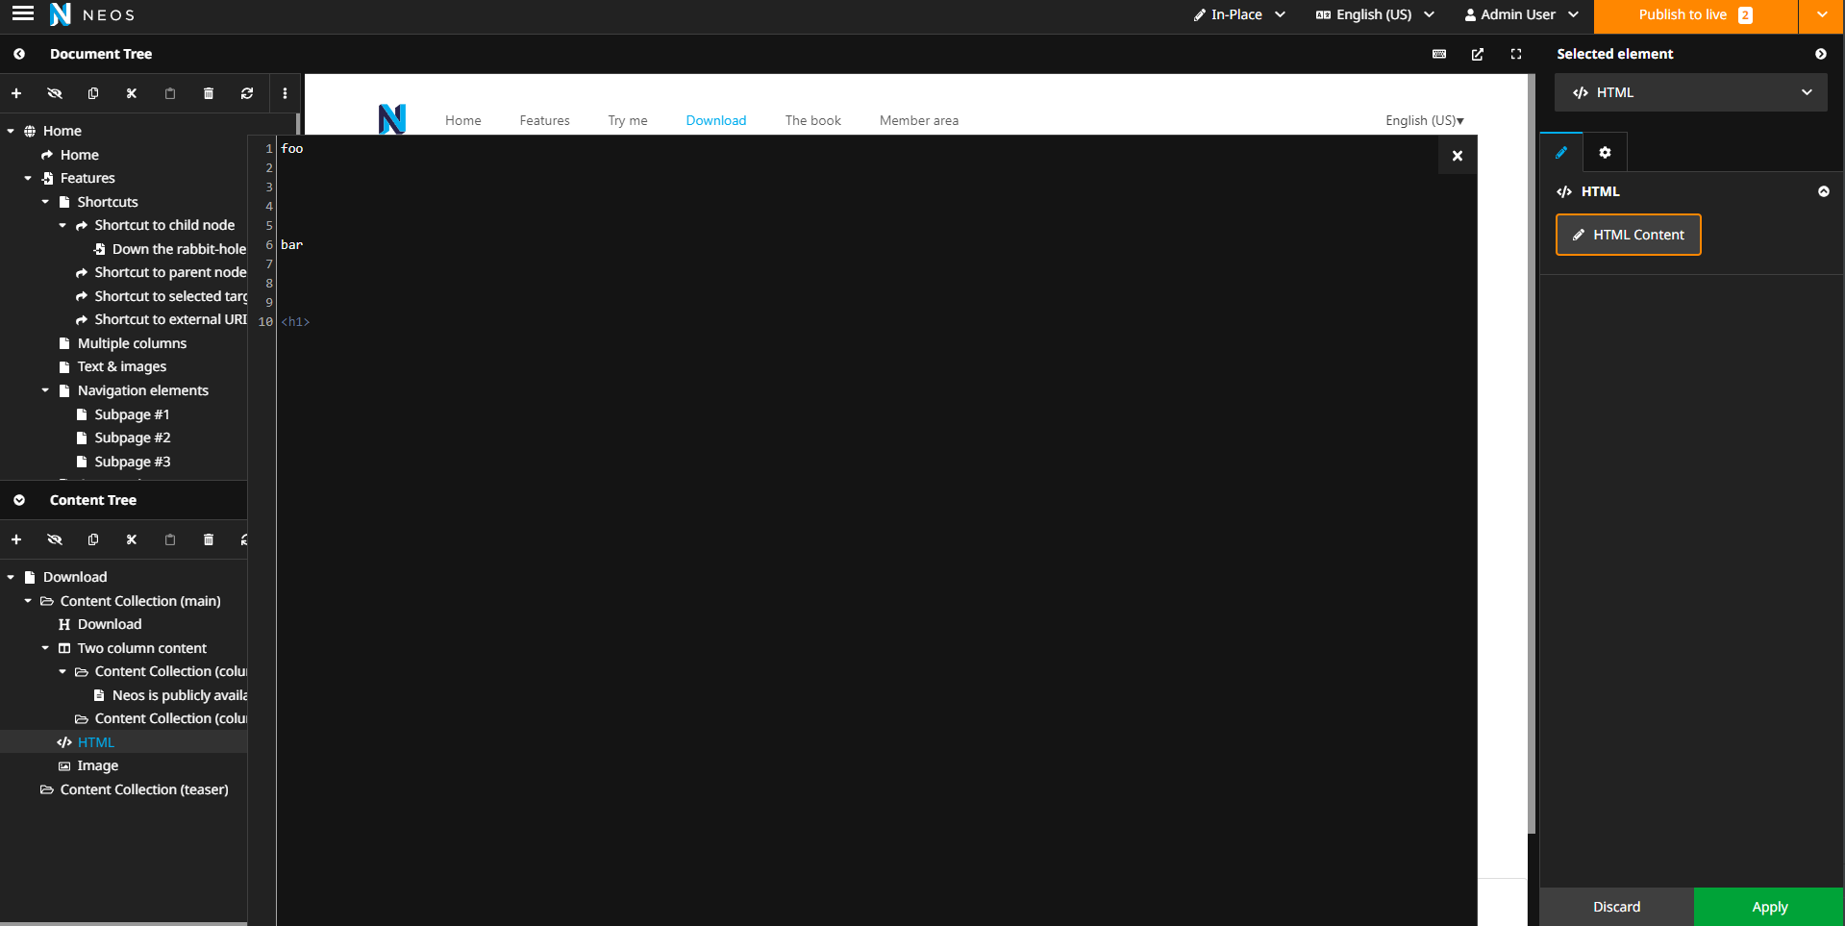Screen dimensions: 1845x926
Task: Open the HTML Content editor
Action: [x=1627, y=235]
